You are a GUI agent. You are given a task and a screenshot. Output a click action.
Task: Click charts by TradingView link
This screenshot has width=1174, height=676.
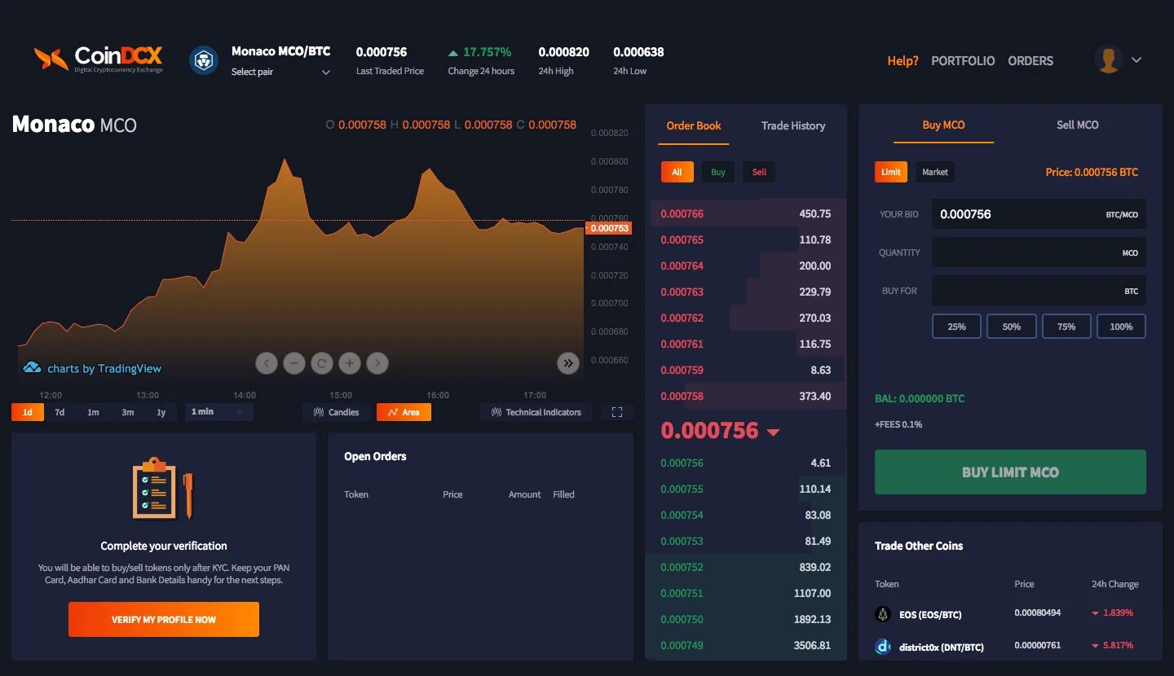coord(104,368)
